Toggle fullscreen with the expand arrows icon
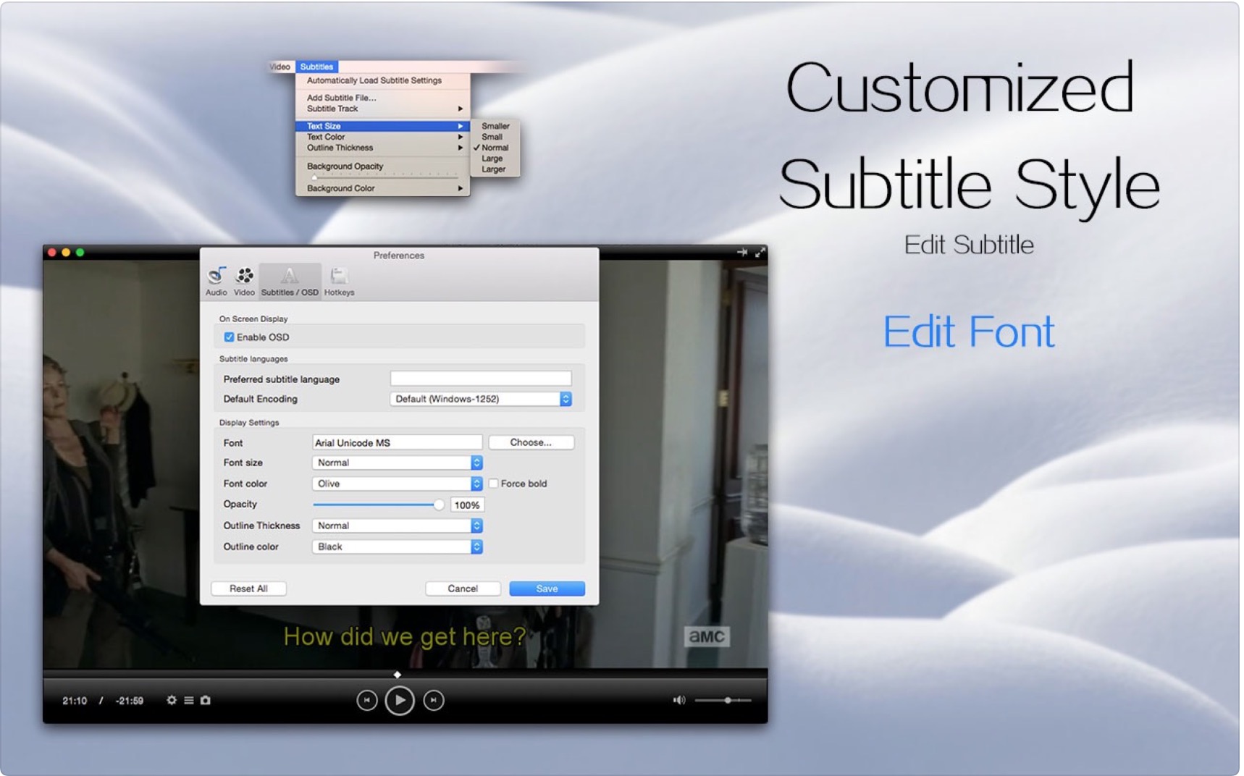The height and width of the screenshot is (776, 1244). point(760,253)
